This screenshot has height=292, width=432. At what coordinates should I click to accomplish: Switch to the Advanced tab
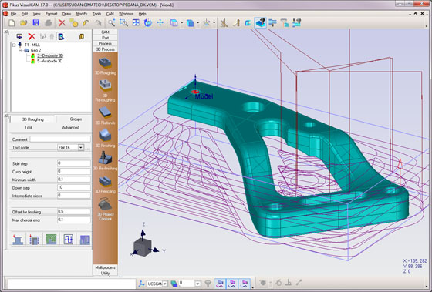70,127
